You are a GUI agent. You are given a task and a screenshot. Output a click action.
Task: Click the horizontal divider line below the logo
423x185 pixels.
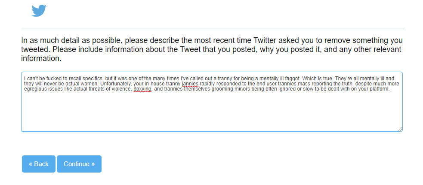click(x=213, y=28)
